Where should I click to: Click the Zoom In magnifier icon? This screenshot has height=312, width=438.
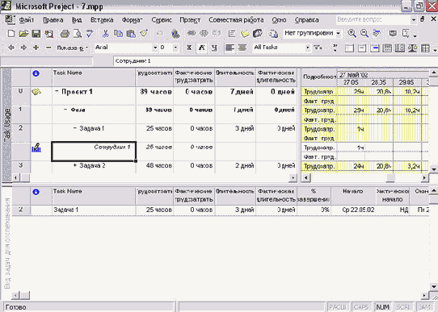(x=352, y=33)
